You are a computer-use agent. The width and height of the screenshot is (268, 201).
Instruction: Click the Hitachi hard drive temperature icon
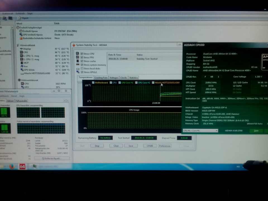pos(22,73)
